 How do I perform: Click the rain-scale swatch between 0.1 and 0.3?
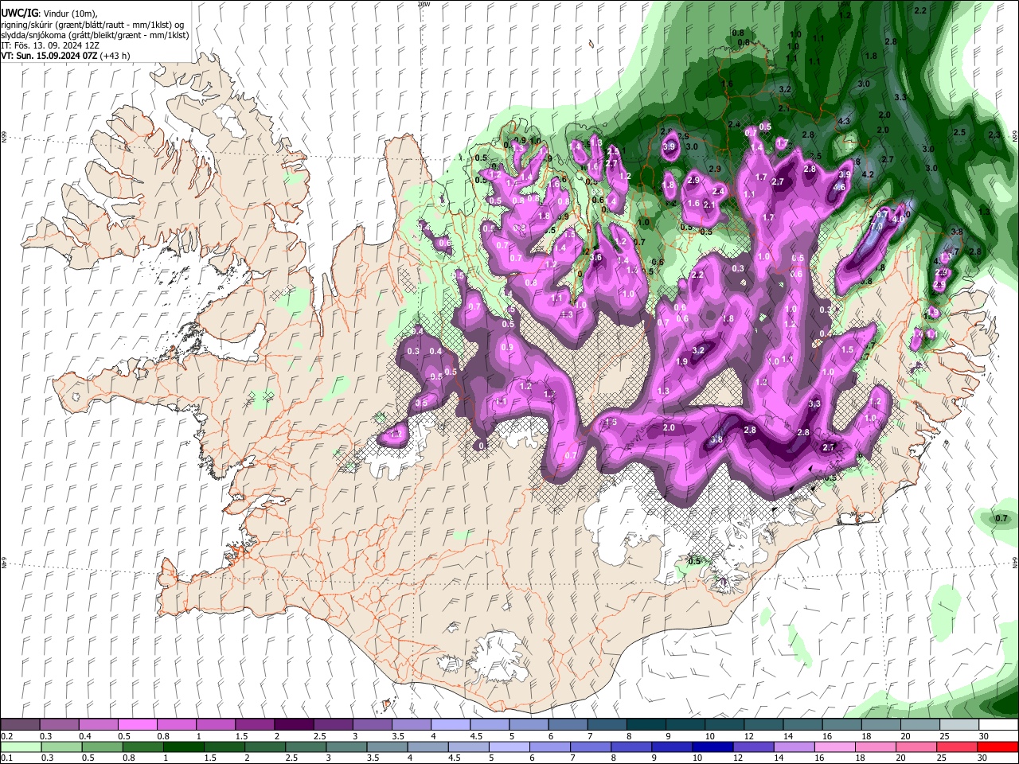point(21,747)
